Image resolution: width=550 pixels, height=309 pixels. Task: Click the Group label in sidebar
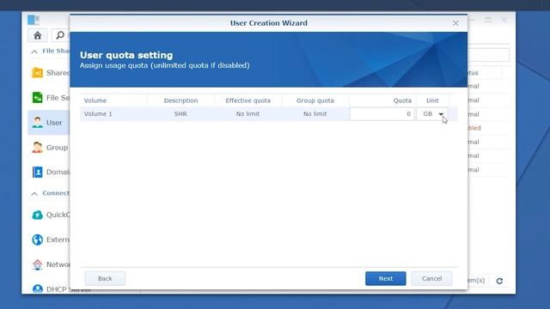58,148
